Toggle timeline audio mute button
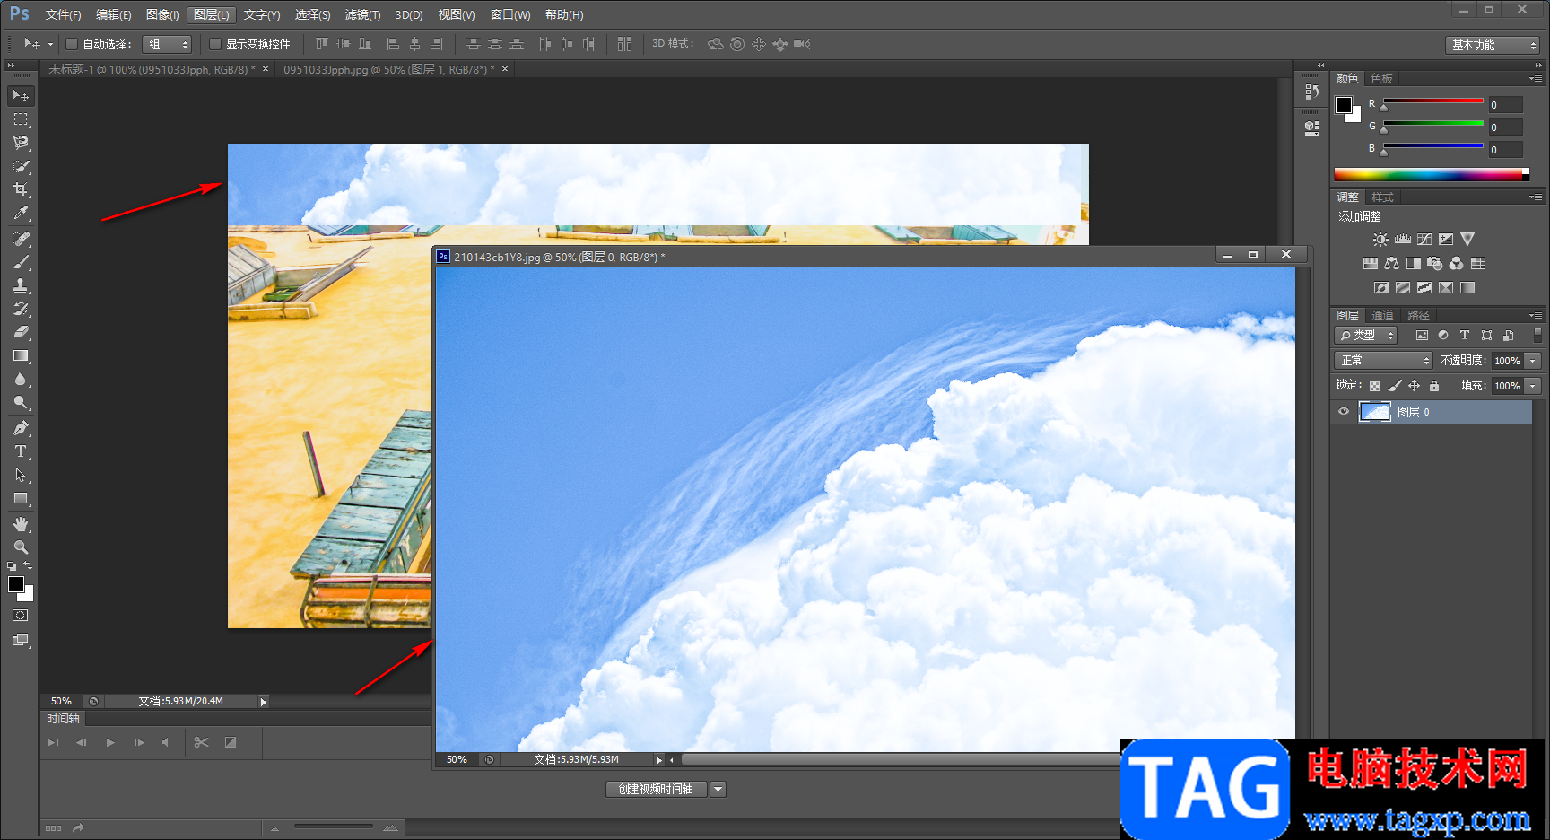This screenshot has height=840, width=1550. pyautogui.click(x=165, y=742)
